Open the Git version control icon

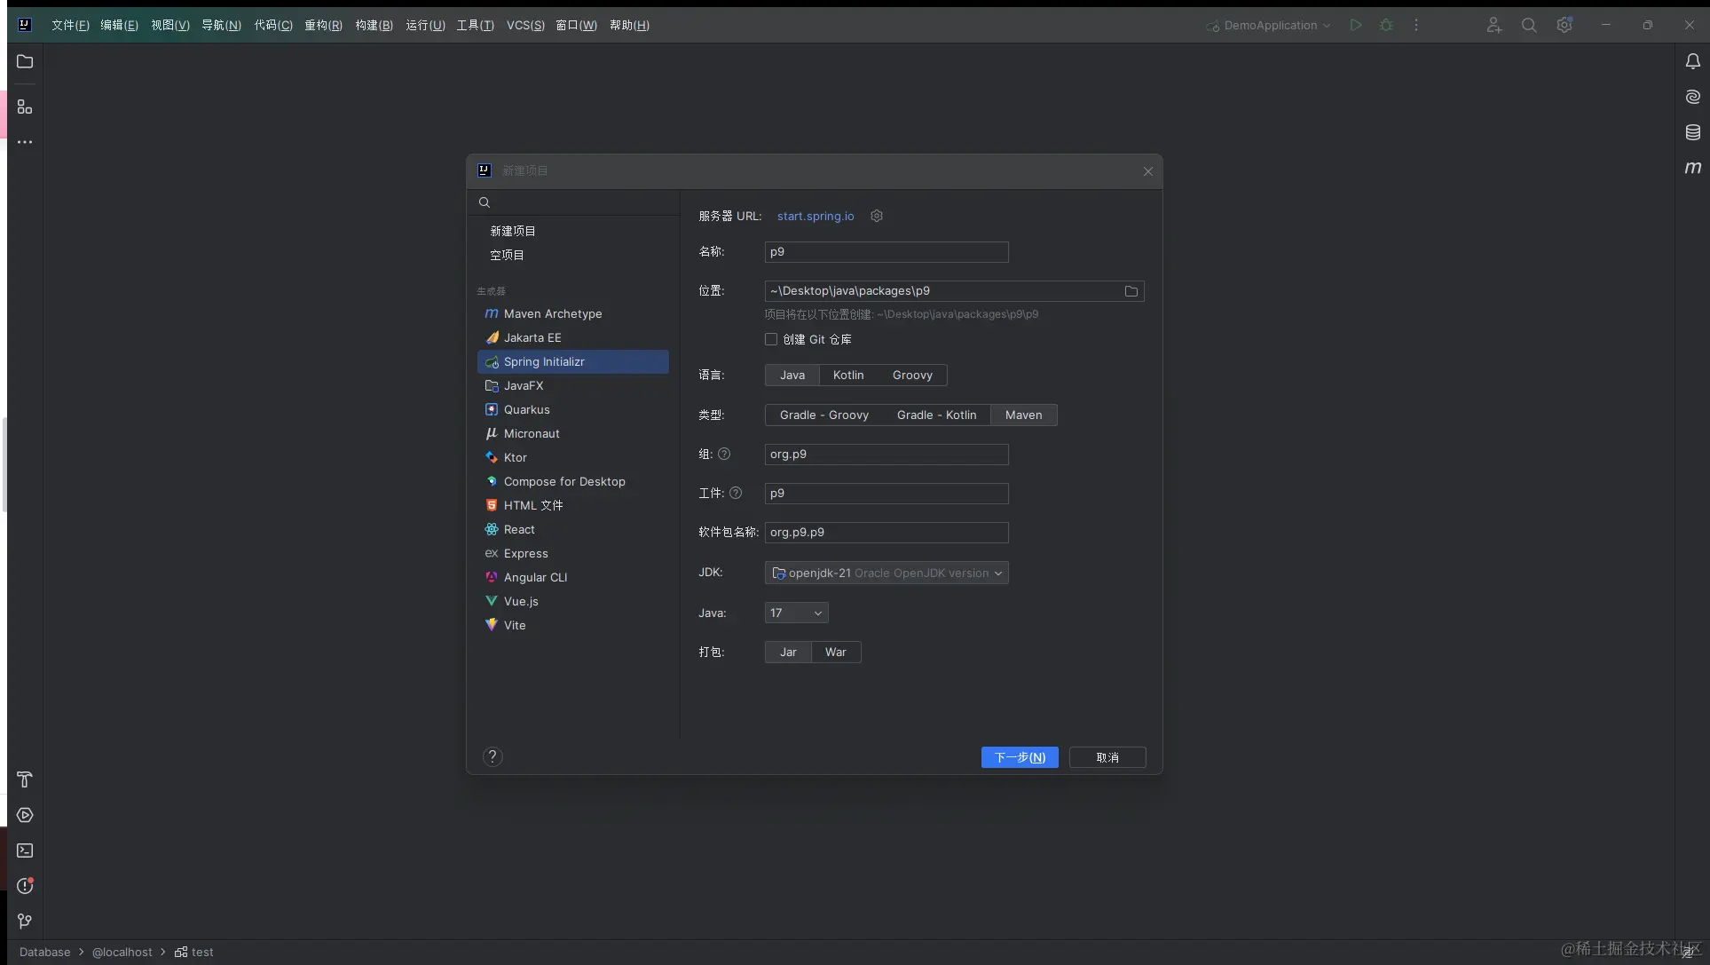coord(25,921)
